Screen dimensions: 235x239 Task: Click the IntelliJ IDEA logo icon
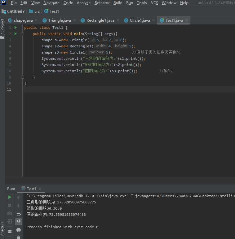tap(3, 2)
